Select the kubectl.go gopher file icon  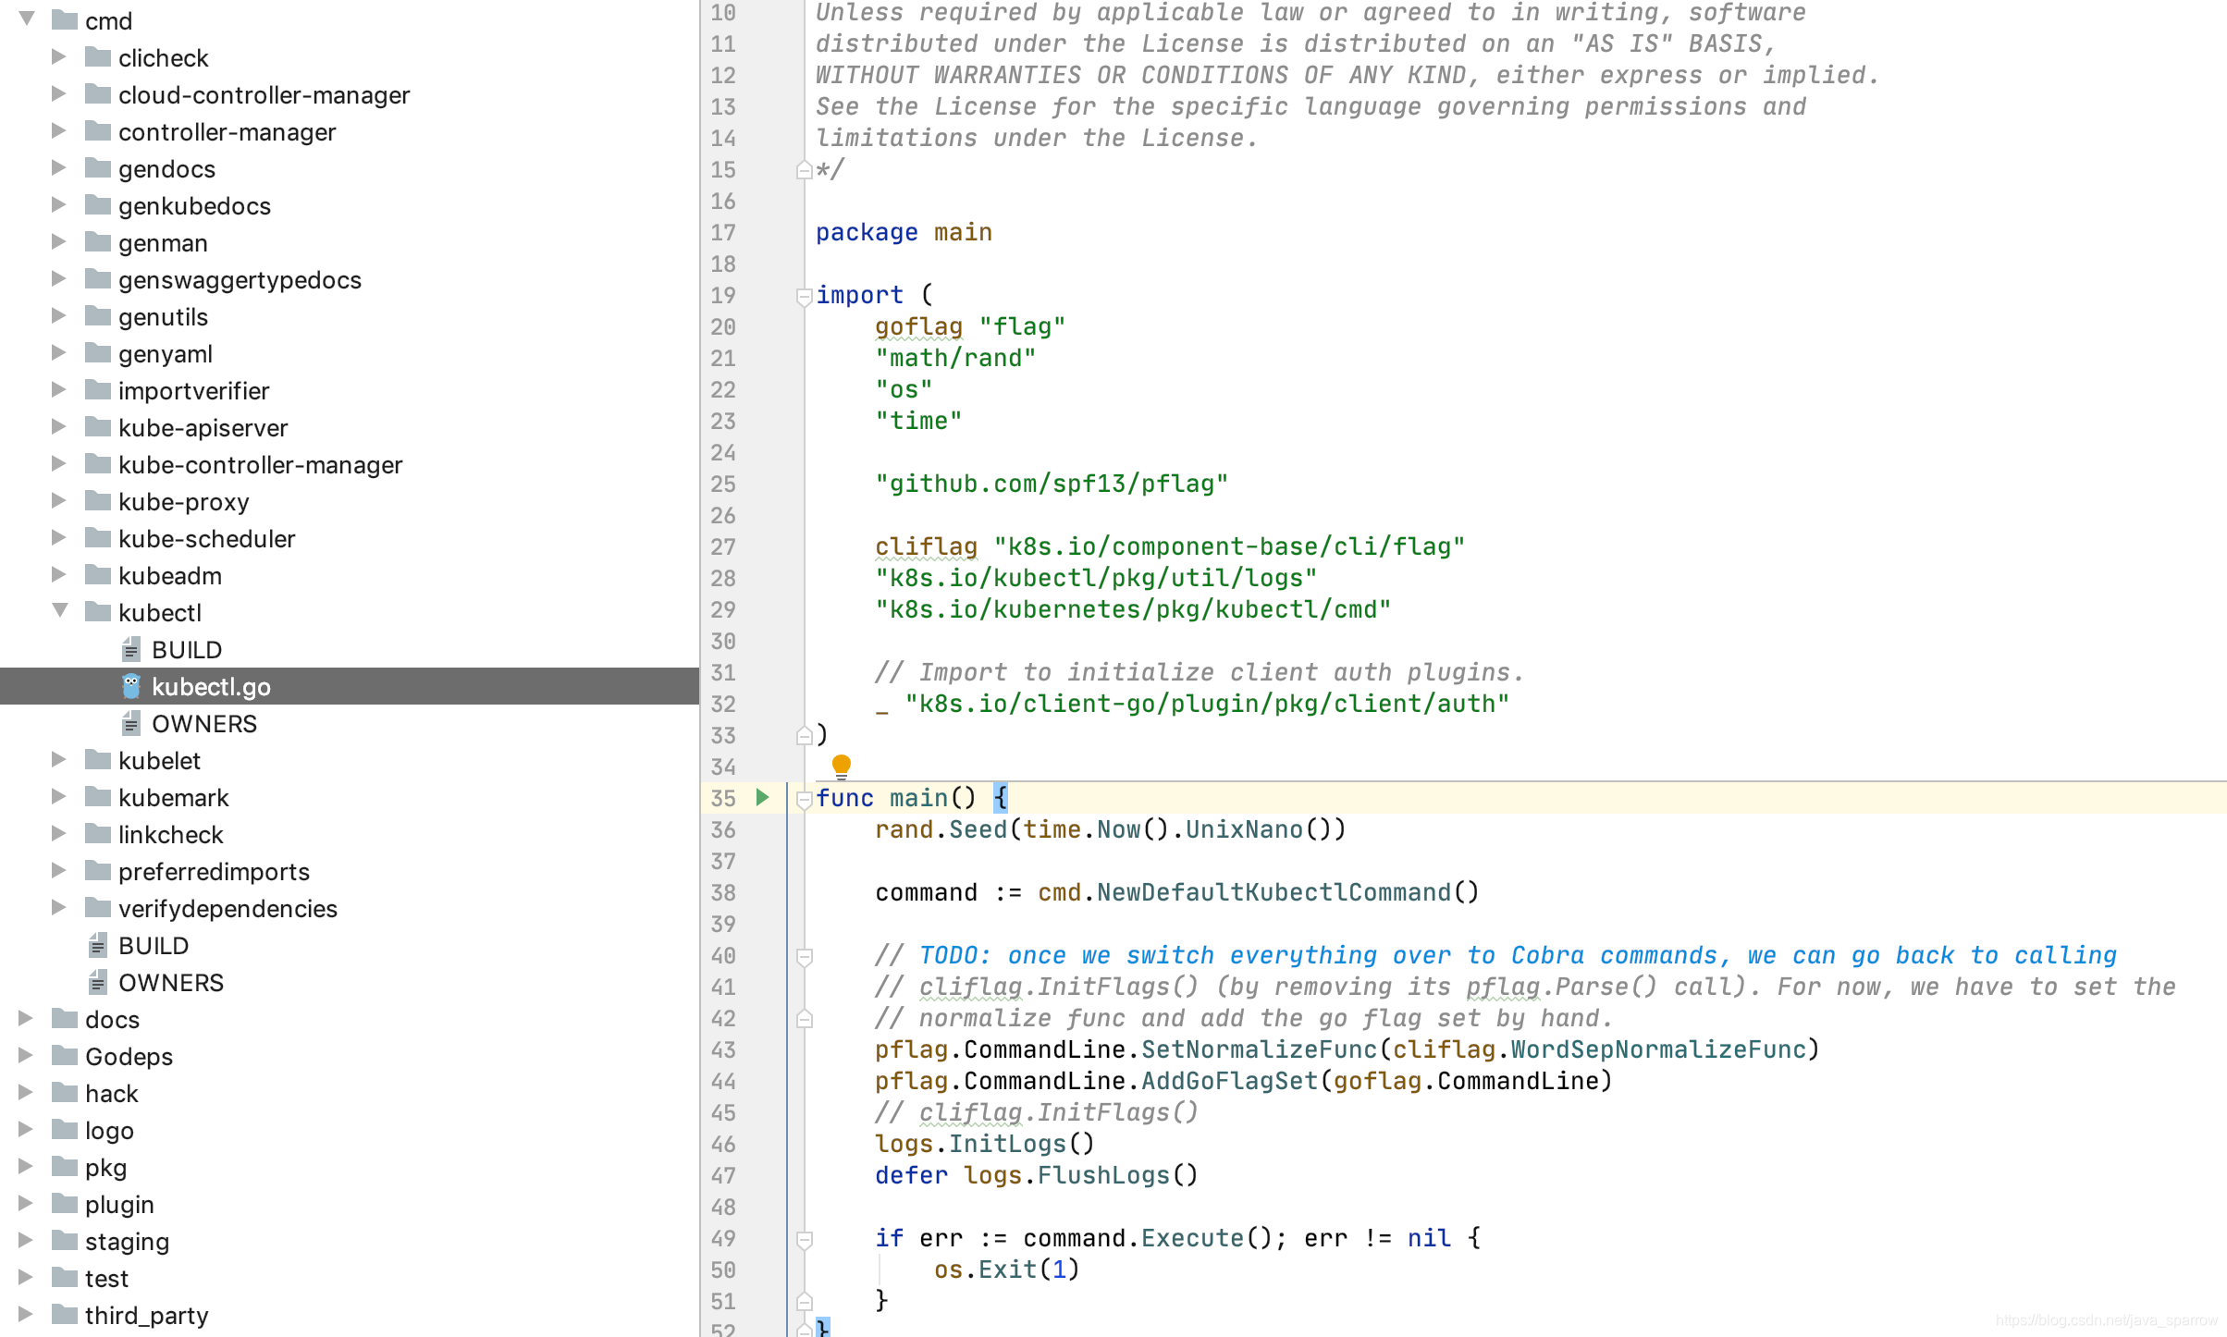coord(131,686)
